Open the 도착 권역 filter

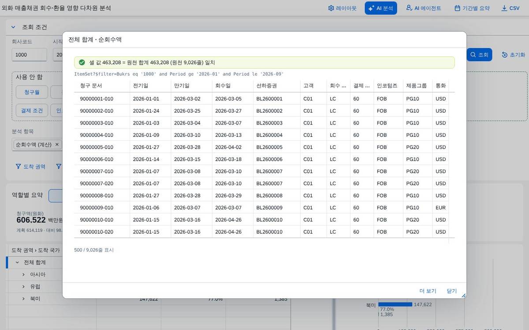(30, 166)
